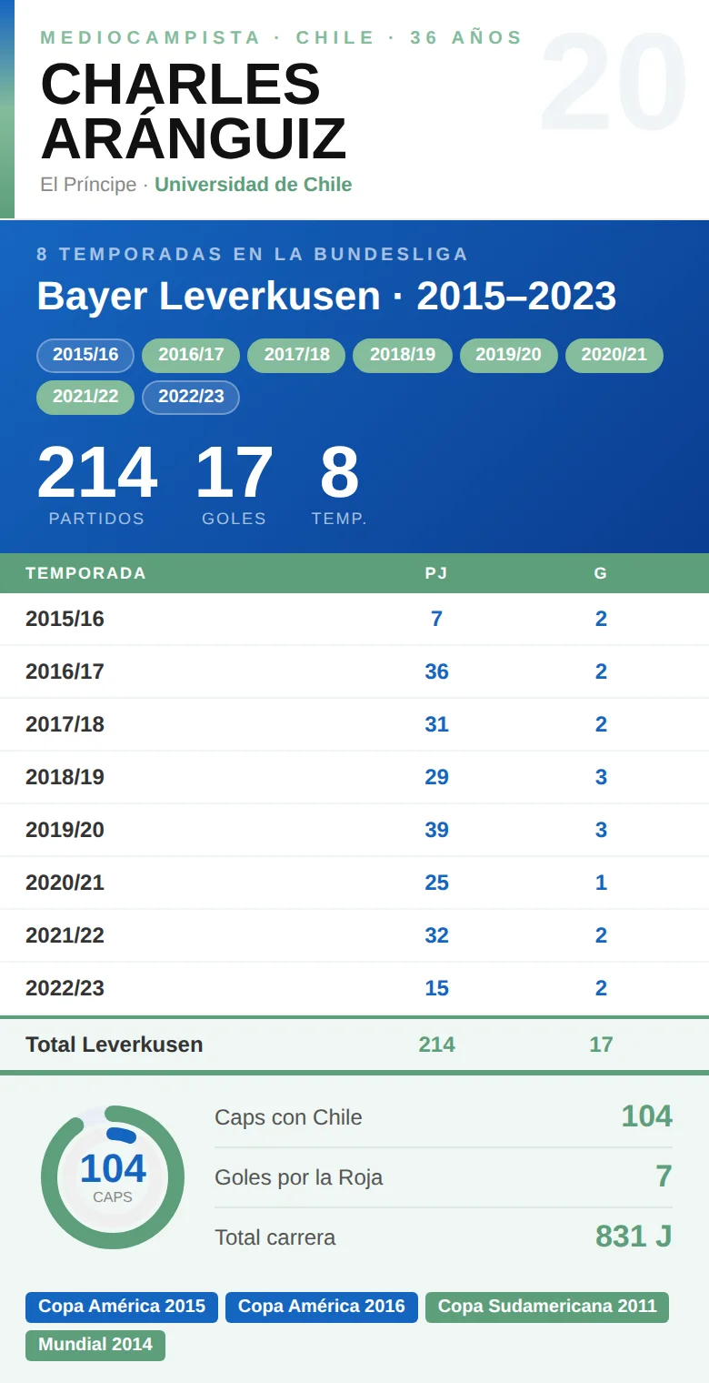Toggle the 2021/22 season pill
Screen dimensions: 709x1383
tap(85, 398)
